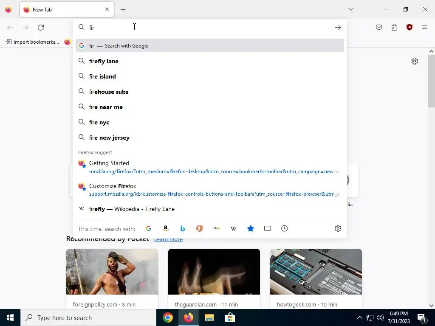
Task: Search this time with Bing icon
Action: pyautogui.click(x=183, y=228)
